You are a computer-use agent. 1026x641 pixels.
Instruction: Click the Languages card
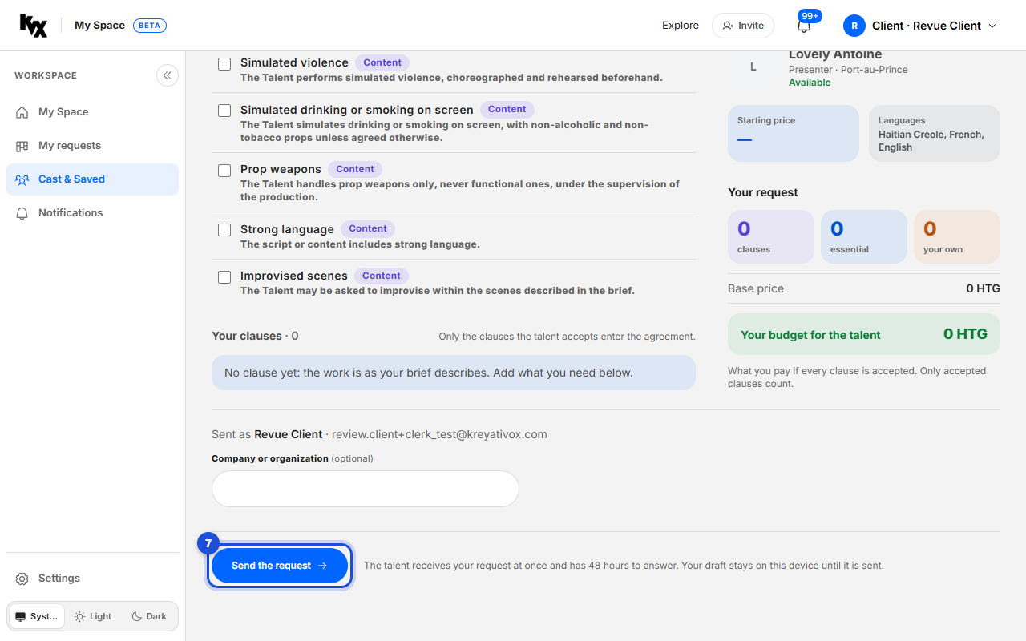pos(935,134)
